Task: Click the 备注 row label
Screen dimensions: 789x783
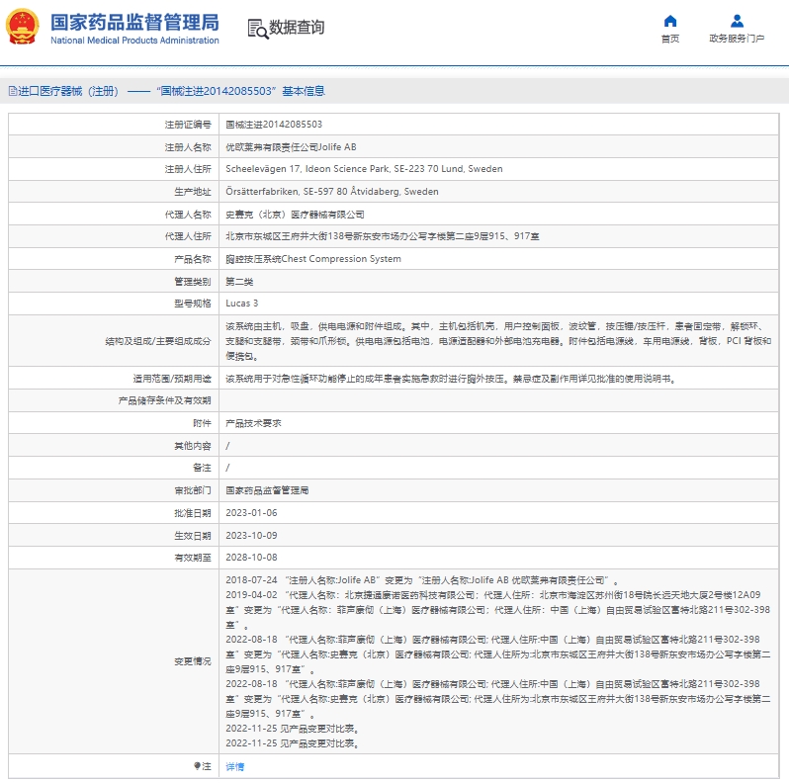Action: (203, 468)
